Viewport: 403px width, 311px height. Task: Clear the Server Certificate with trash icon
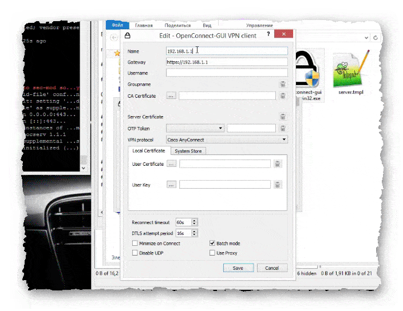(x=283, y=117)
